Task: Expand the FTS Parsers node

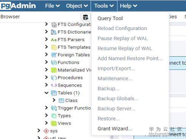Action: coord(46,39)
